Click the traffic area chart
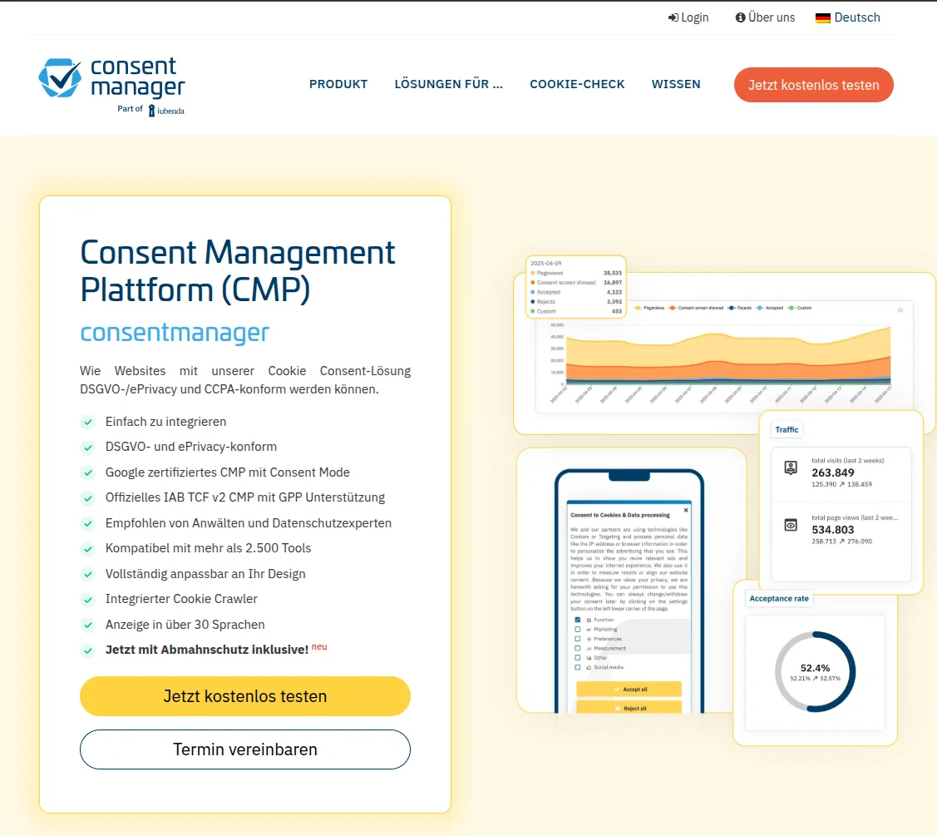 click(x=727, y=354)
